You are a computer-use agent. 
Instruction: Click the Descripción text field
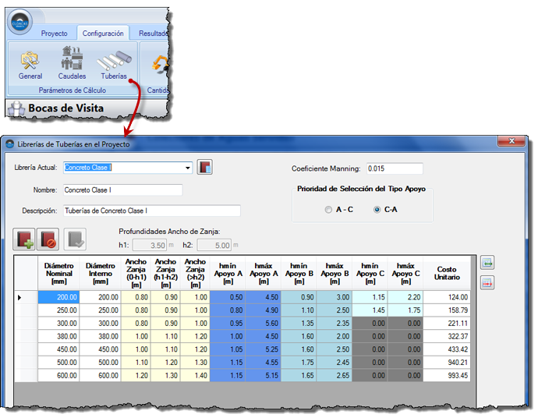(x=151, y=211)
